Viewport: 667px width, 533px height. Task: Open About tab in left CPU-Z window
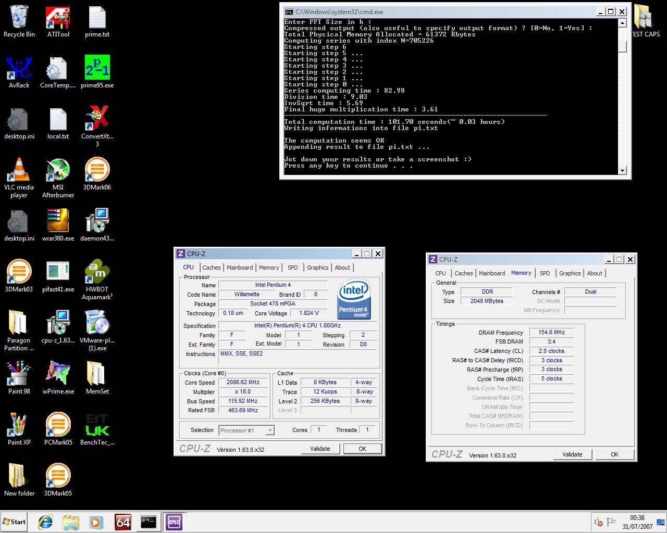pos(342,268)
